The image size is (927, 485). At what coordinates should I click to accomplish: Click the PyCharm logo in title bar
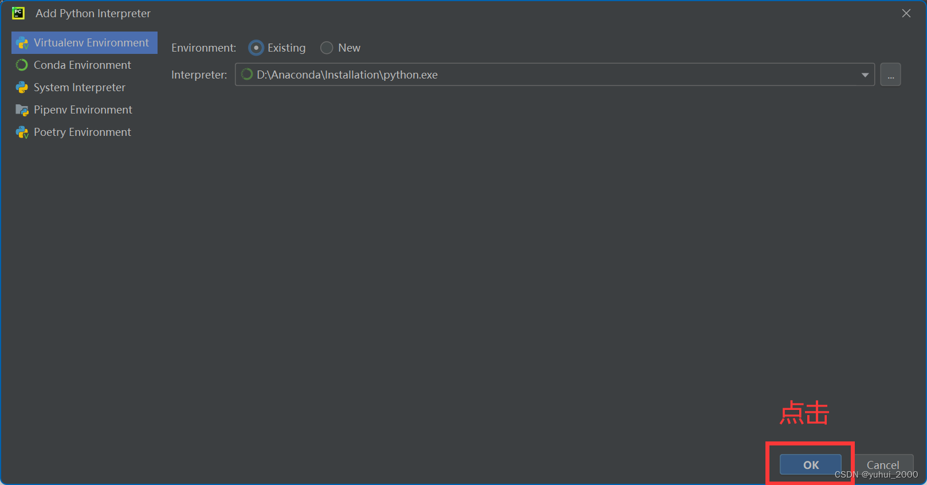pyautogui.click(x=18, y=13)
